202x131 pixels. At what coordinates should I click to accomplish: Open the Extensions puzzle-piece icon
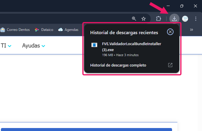(x=159, y=19)
